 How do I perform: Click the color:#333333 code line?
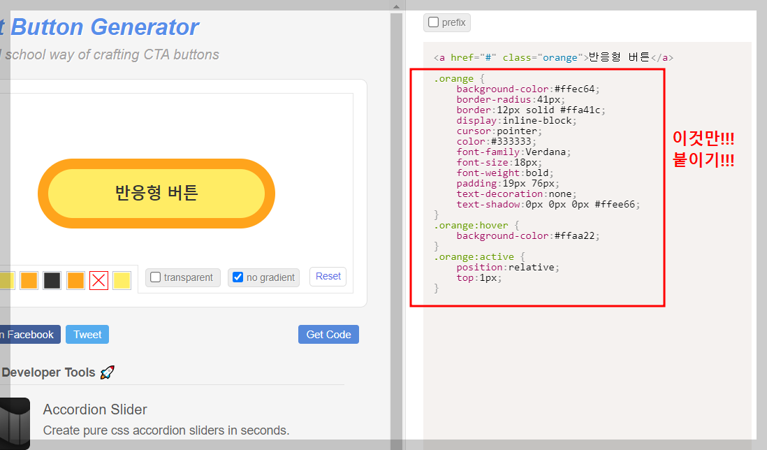click(x=496, y=141)
